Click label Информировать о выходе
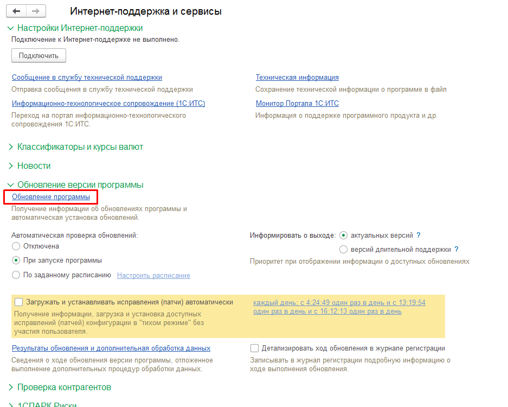This screenshot has height=407, width=508. [293, 236]
